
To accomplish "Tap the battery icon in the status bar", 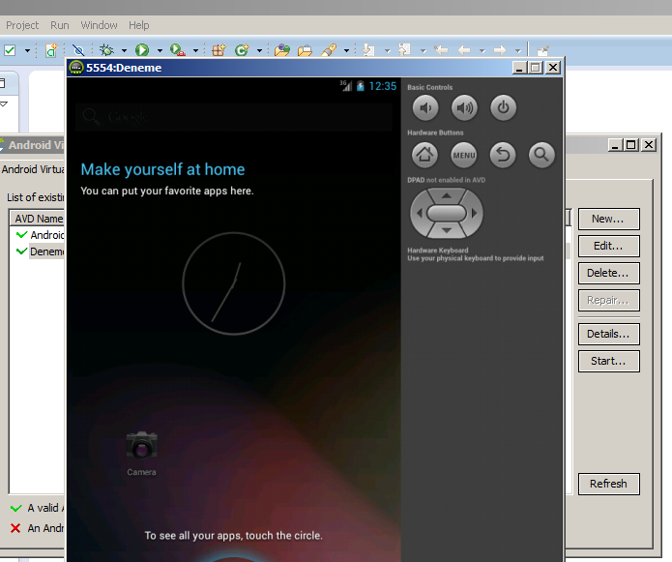I will pyautogui.click(x=361, y=86).
